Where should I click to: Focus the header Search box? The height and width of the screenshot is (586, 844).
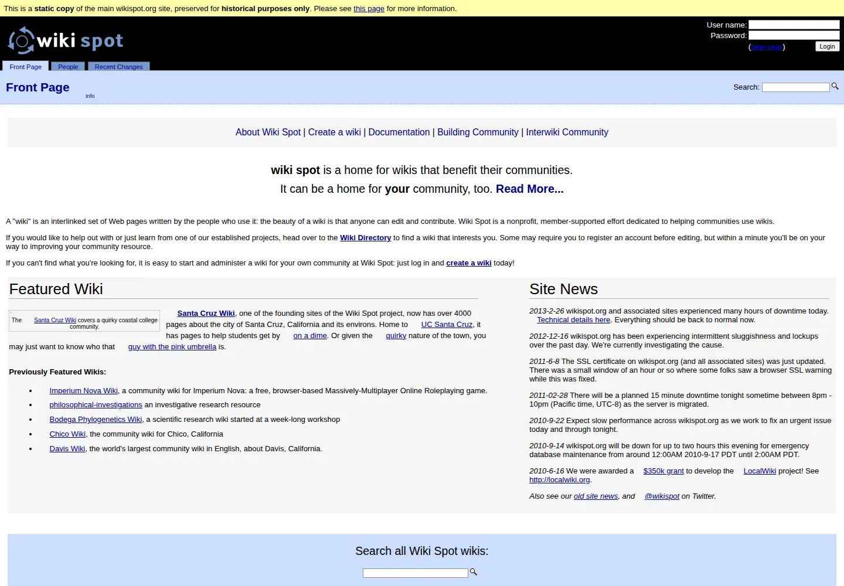796,87
